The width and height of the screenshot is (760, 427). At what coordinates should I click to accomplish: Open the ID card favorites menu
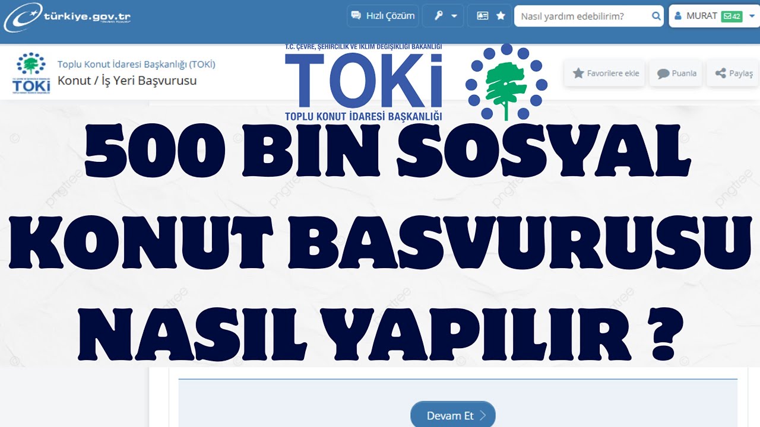(489, 16)
